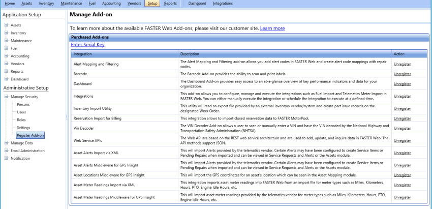Sort by the Integration column header
The width and height of the screenshot is (432, 209).
pos(125,54)
